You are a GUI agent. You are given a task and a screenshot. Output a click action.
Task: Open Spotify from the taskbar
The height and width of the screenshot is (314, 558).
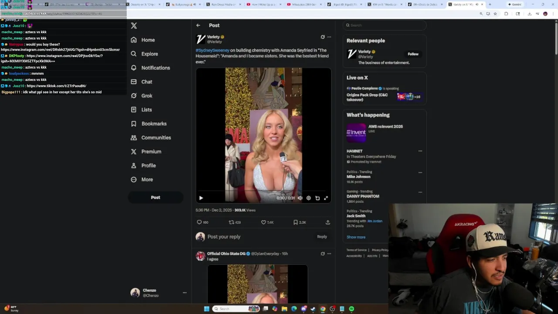click(x=351, y=309)
